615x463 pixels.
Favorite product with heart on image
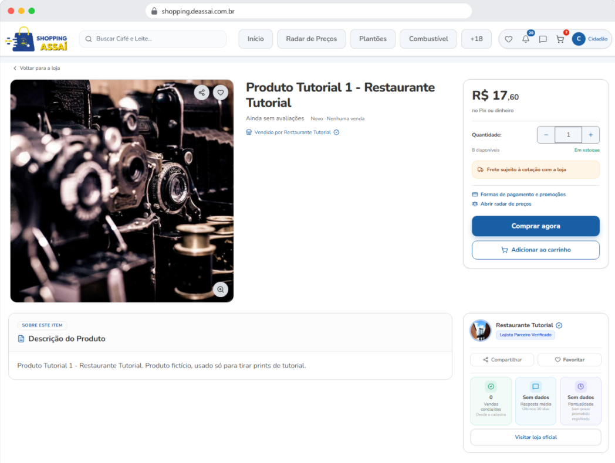pos(221,93)
